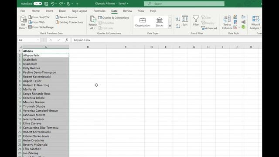Open the Olympic Athletes file name dropdown
The width and height of the screenshot is (279, 157).
[x=128, y=3]
